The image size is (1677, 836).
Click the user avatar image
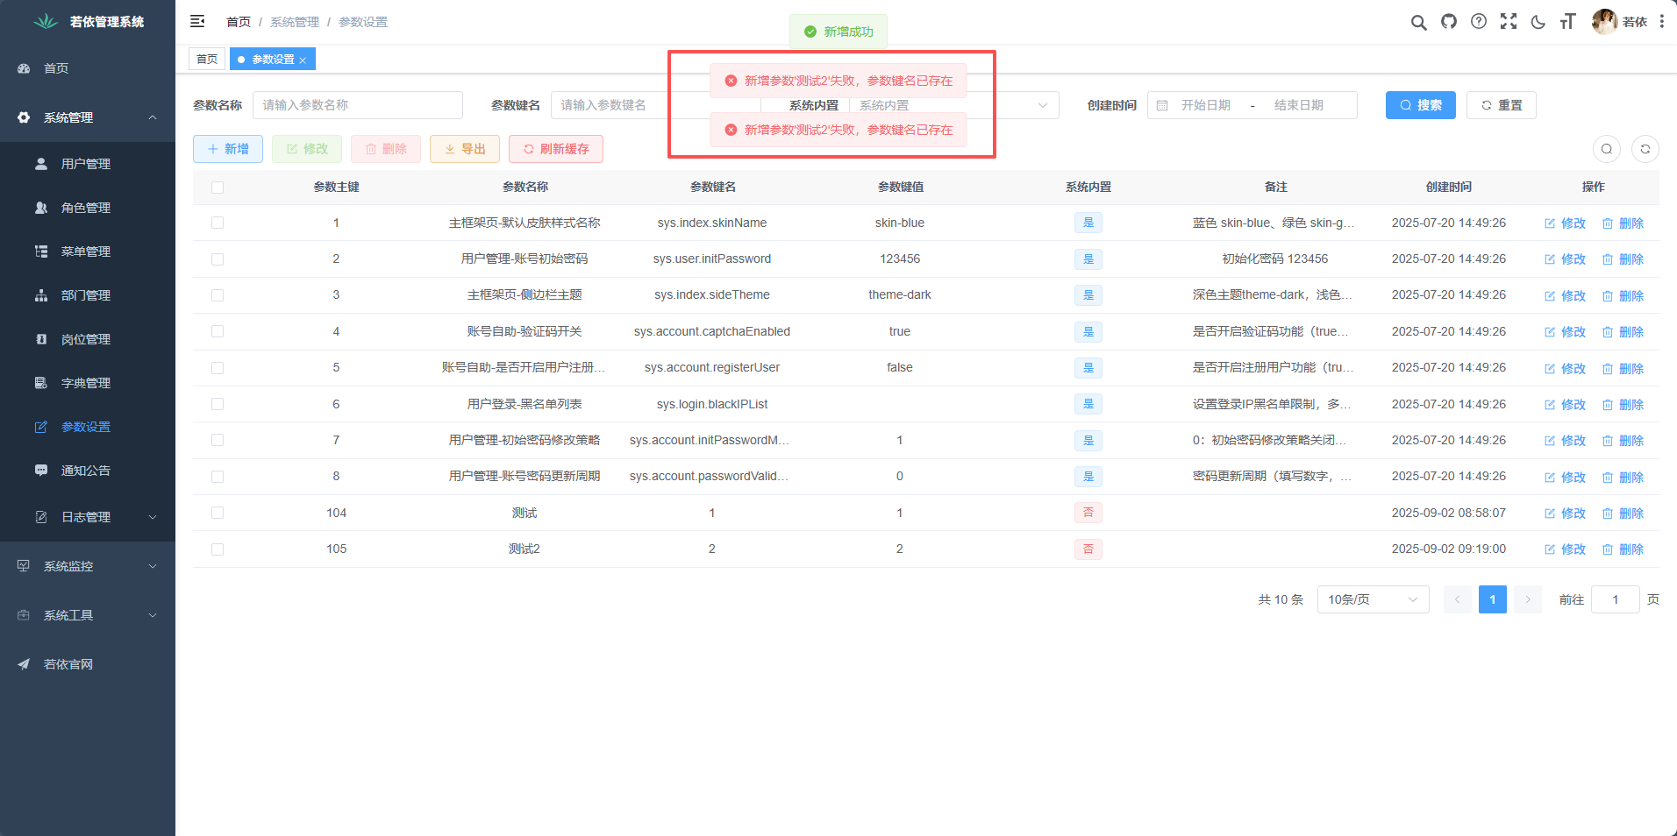[1604, 21]
